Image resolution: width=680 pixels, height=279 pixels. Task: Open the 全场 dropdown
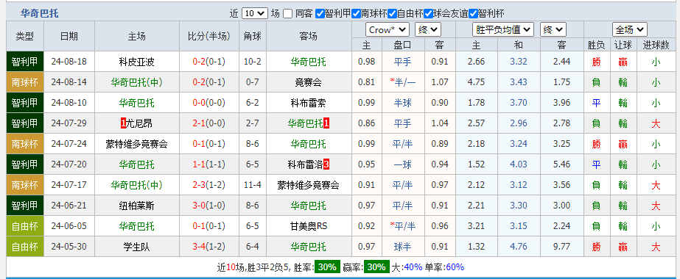(x=630, y=30)
